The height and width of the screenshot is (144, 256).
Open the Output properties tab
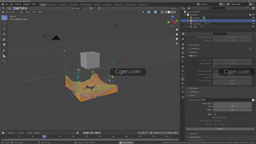(183, 49)
